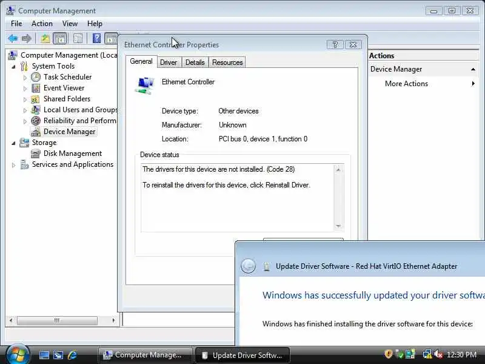Screen dimensions: 485x364
Task: Click the Event Viewer icon
Action: pyautogui.click(x=36, y=88)
